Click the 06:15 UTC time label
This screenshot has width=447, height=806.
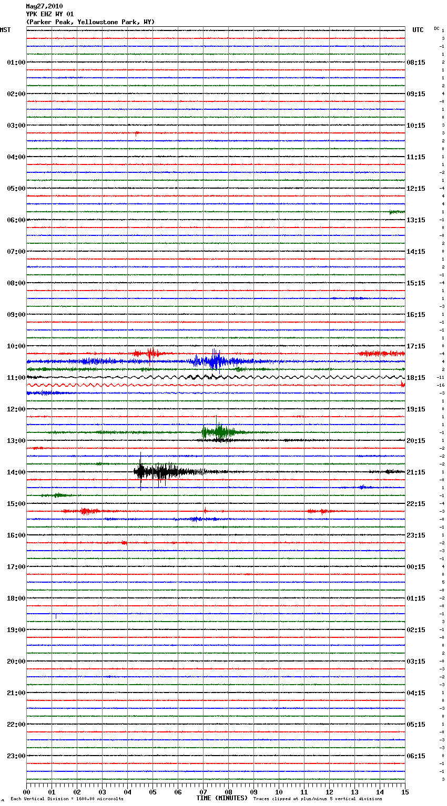pyautogui.click(x=416, y=756)
